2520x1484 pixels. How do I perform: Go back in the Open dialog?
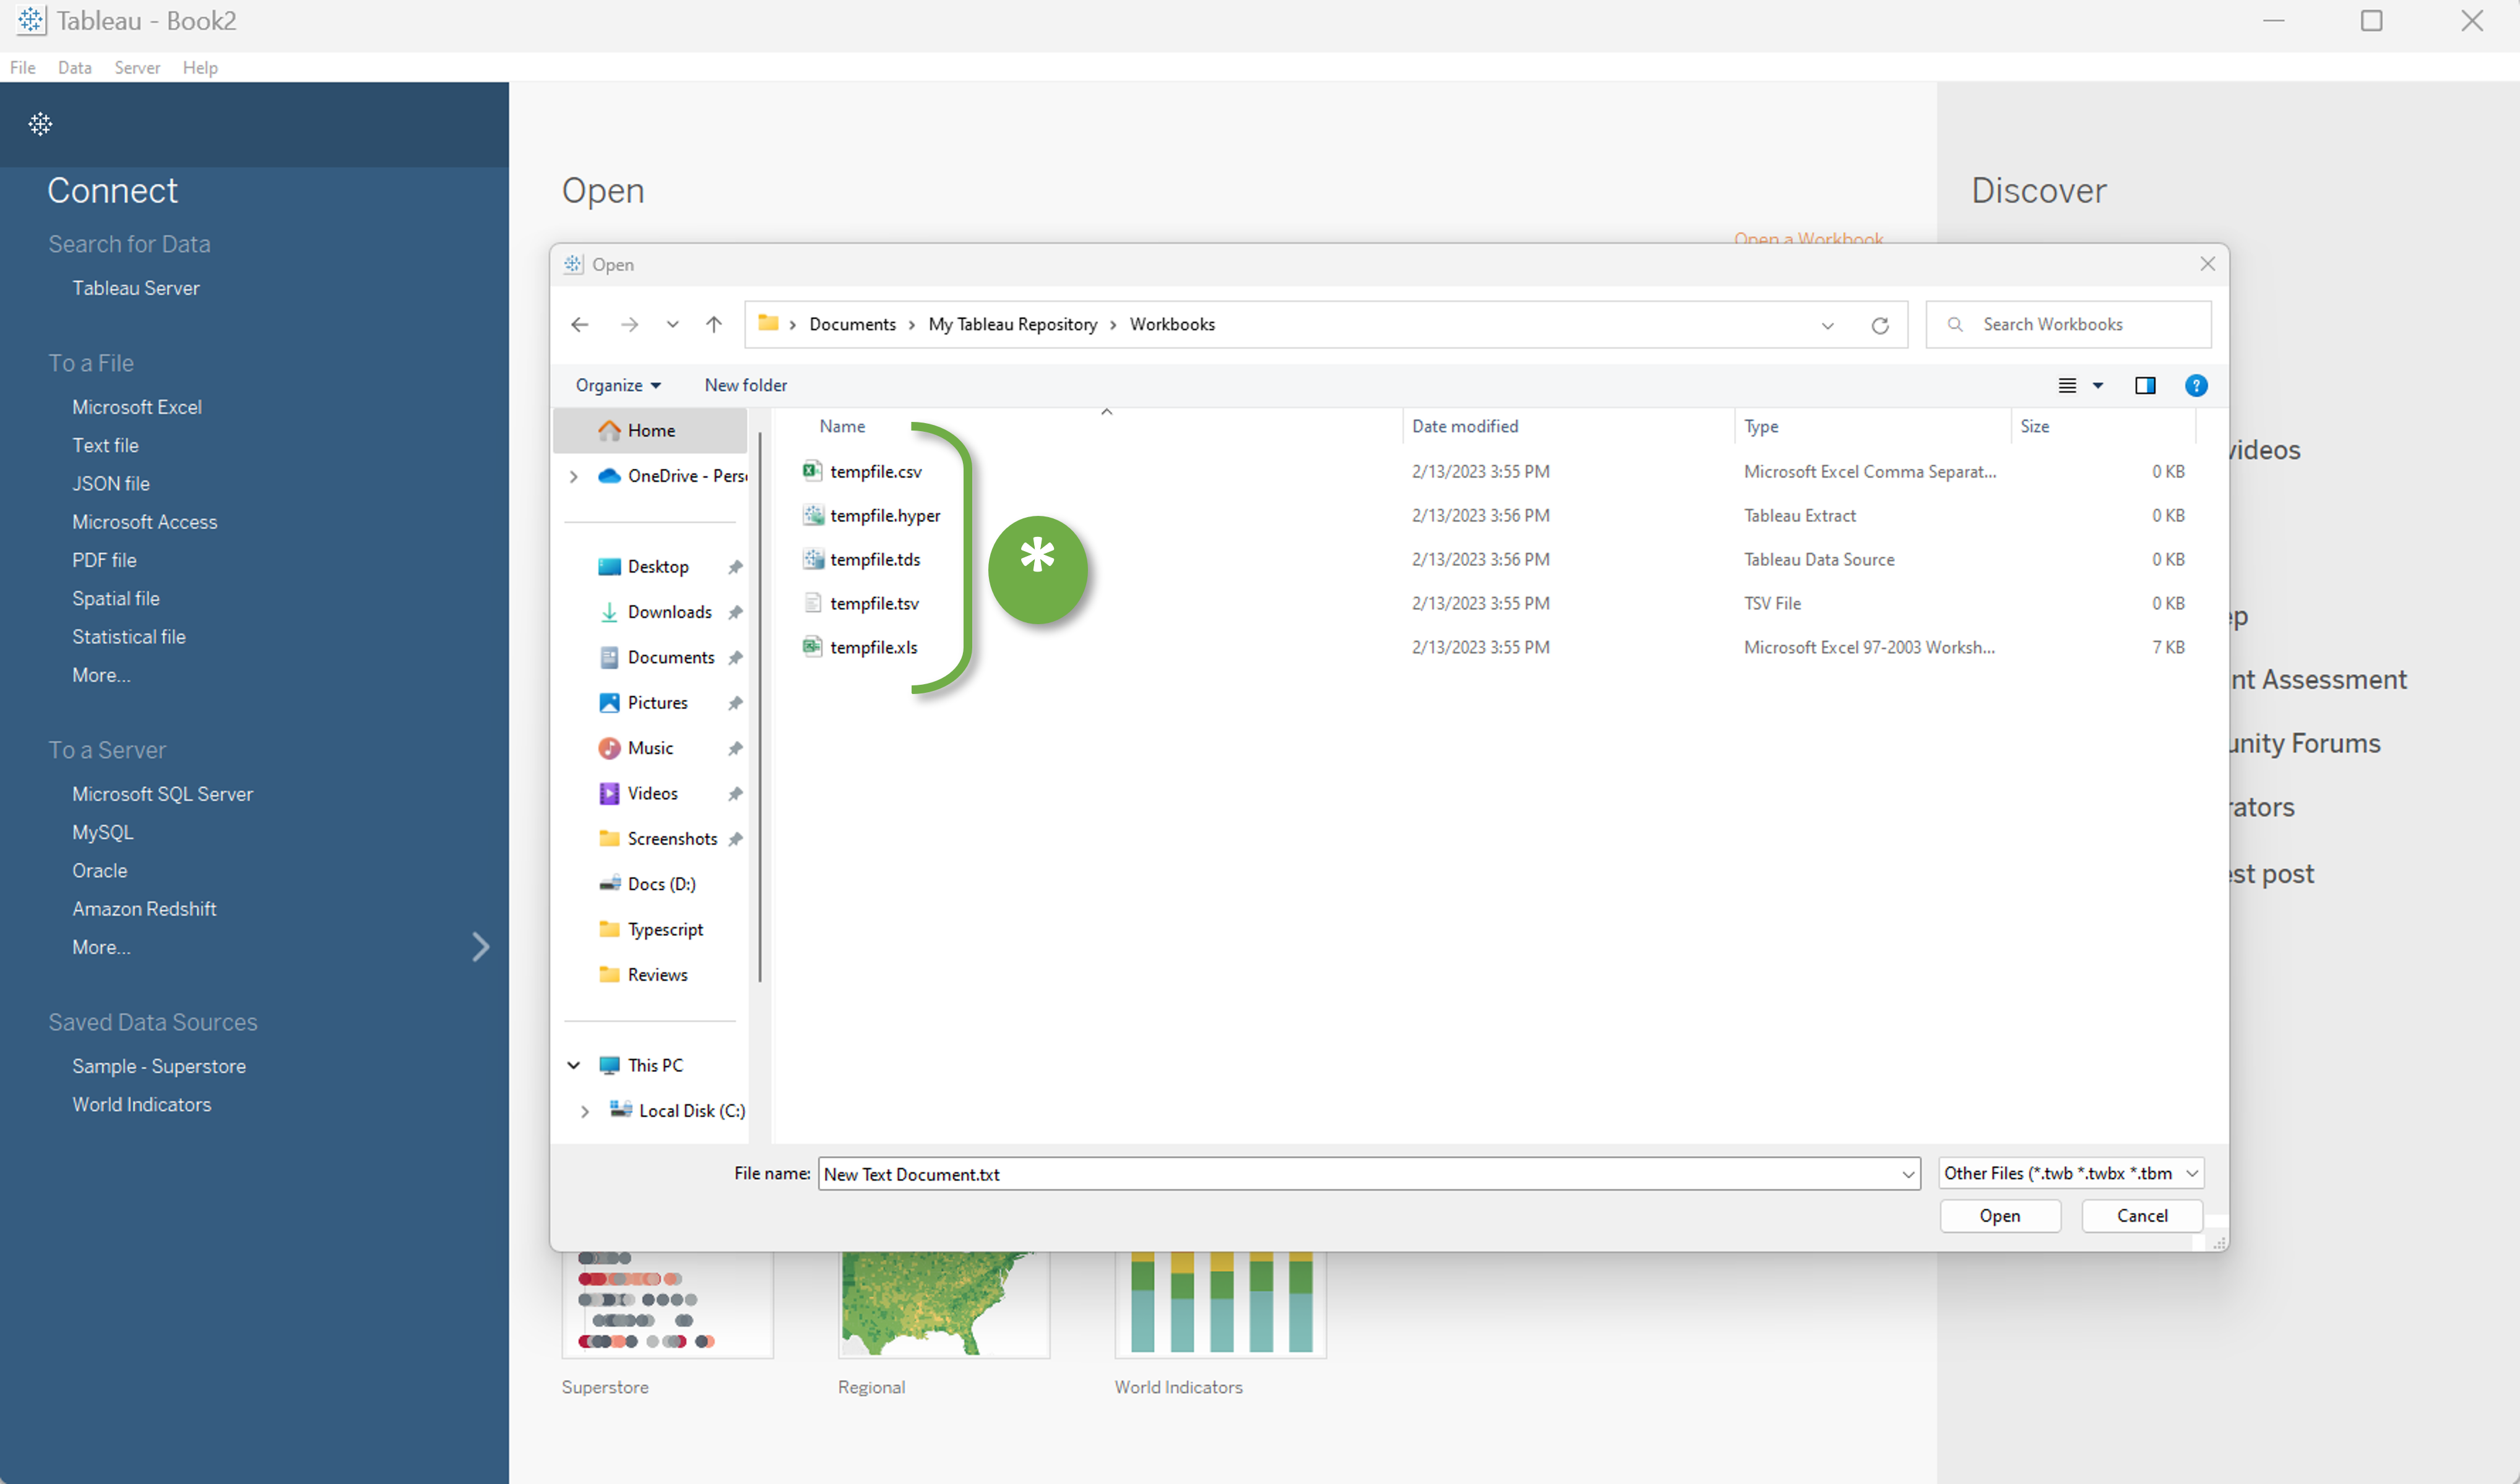(x=580, y=324)
